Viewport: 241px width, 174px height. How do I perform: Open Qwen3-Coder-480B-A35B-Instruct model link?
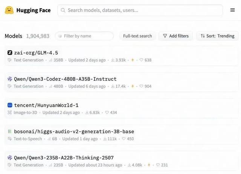tap(65, 79)
